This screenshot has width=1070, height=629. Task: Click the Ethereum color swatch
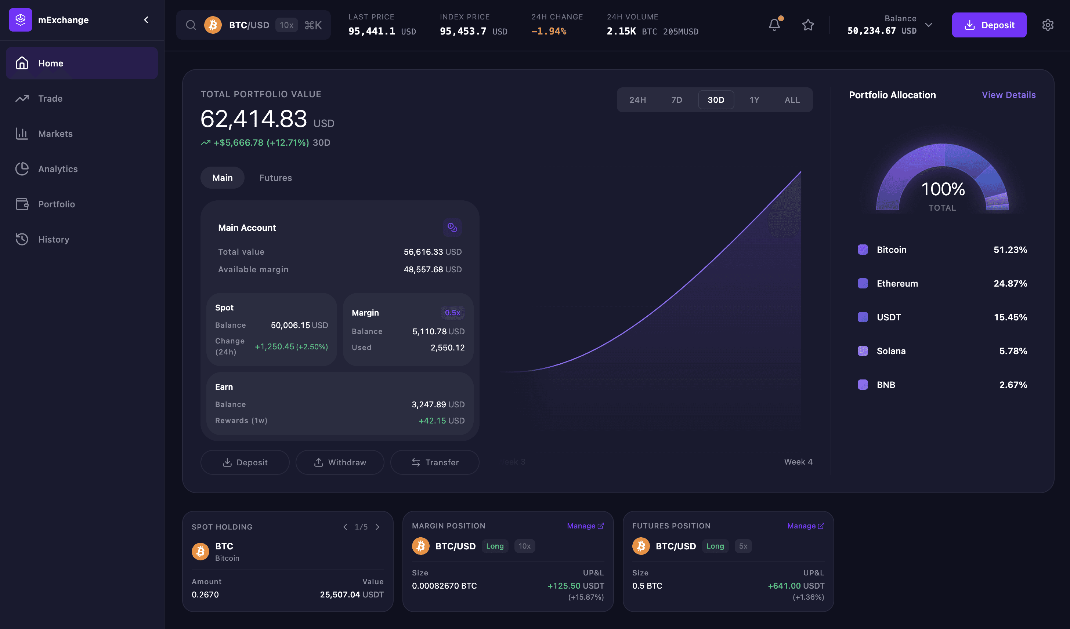[x=863, y=284]
